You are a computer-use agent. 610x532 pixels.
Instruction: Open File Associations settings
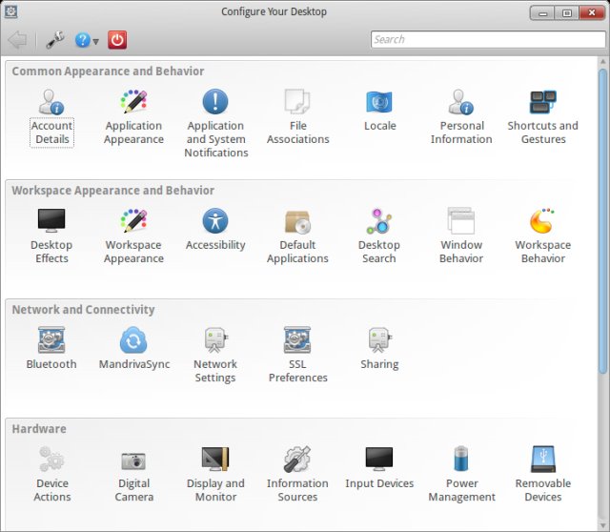point(298,117)
